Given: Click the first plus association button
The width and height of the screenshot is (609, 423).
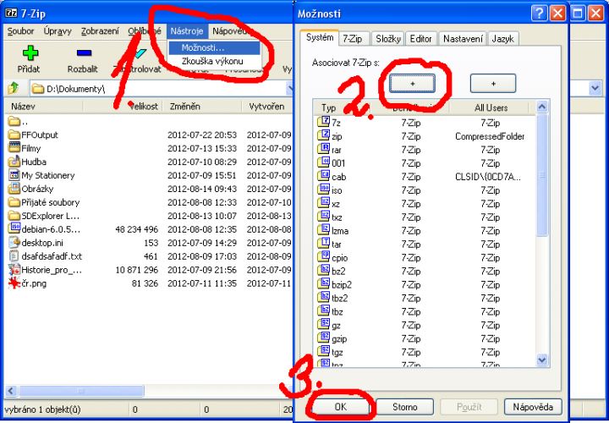Looking at the screenshot, I should [x=412, y=84].
